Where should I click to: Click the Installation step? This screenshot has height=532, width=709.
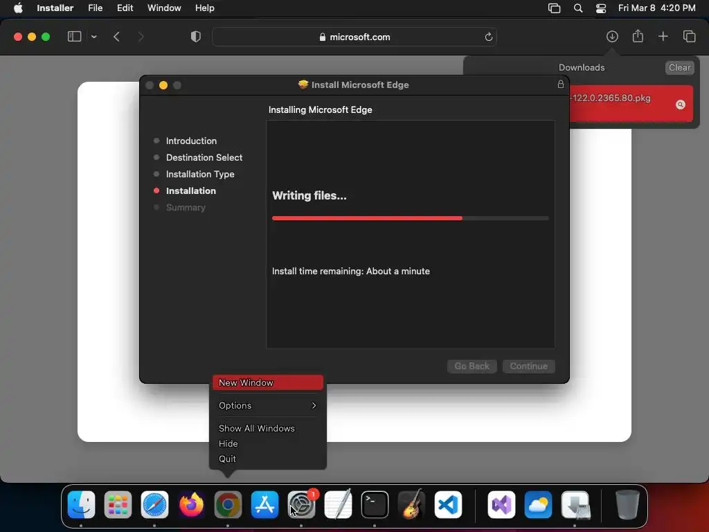pyautogui.click(x=191, y=191)
